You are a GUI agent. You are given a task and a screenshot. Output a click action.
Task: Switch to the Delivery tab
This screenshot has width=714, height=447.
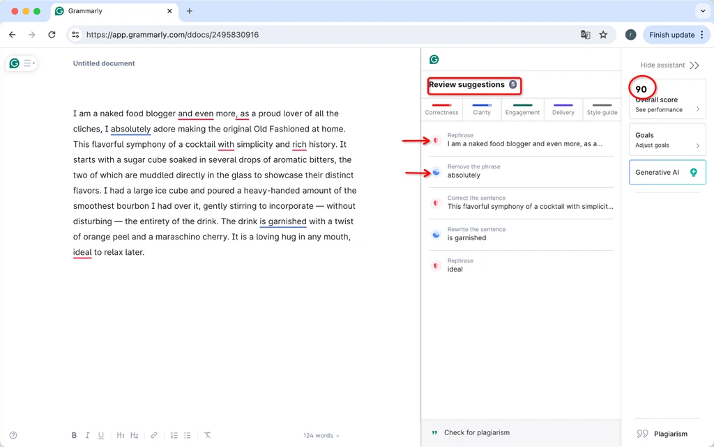click(x=563, y=109)
